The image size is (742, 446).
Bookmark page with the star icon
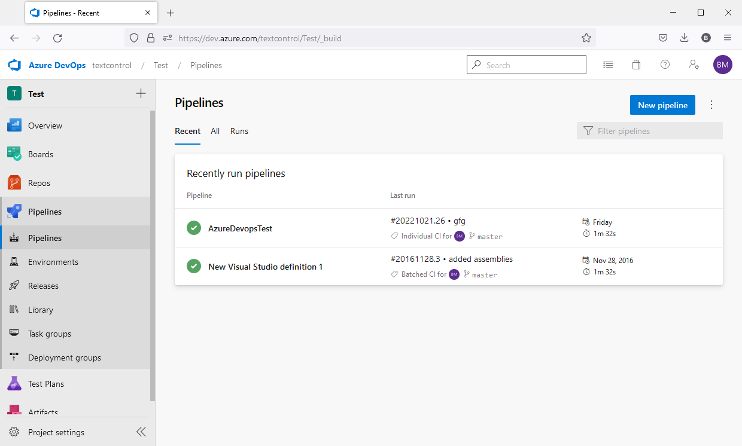586,38
